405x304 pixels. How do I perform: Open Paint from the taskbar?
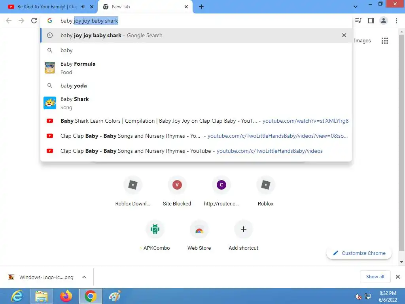tap(115, 296)
